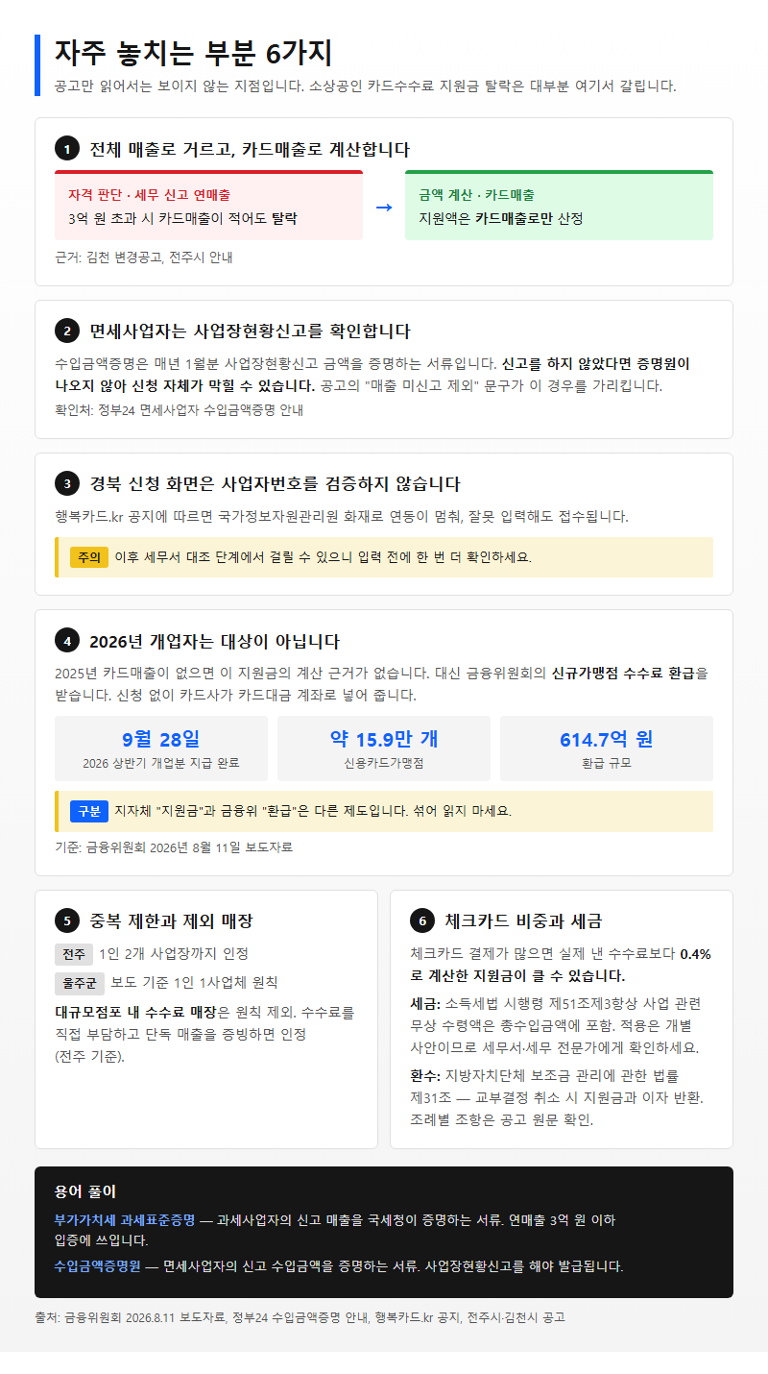Click the bold "환수:" label
The image size is (768, 1374).
point(425,1075)
